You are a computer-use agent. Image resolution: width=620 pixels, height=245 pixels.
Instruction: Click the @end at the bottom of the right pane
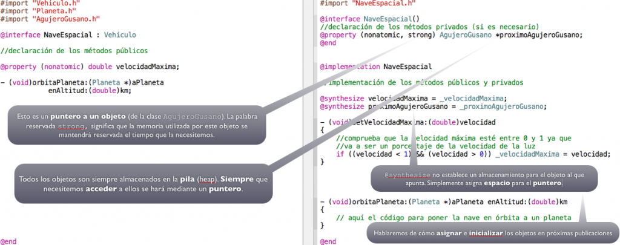[x=328, y=241]
